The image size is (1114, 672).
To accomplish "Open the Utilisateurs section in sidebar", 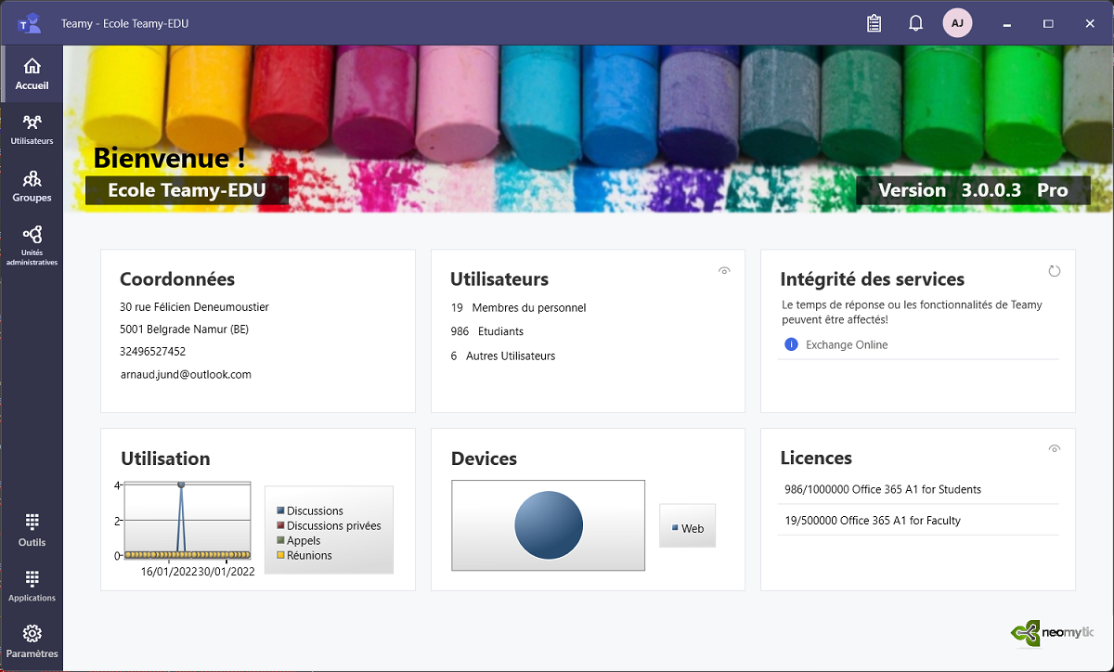I will [32, 130].
